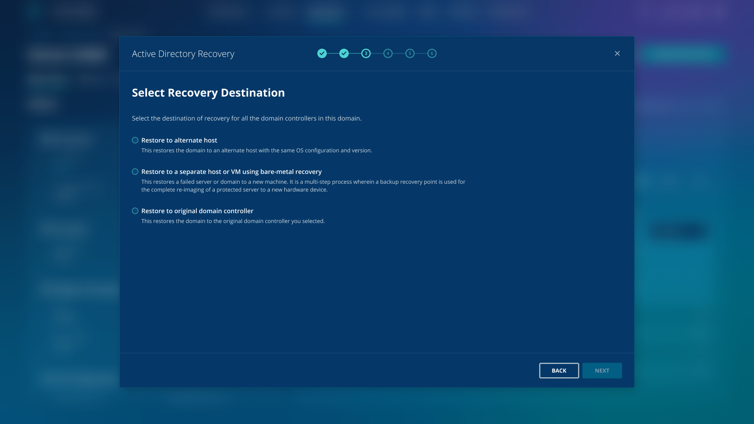
Task: Click the BACK button
Action: click(x=559, y=371)
